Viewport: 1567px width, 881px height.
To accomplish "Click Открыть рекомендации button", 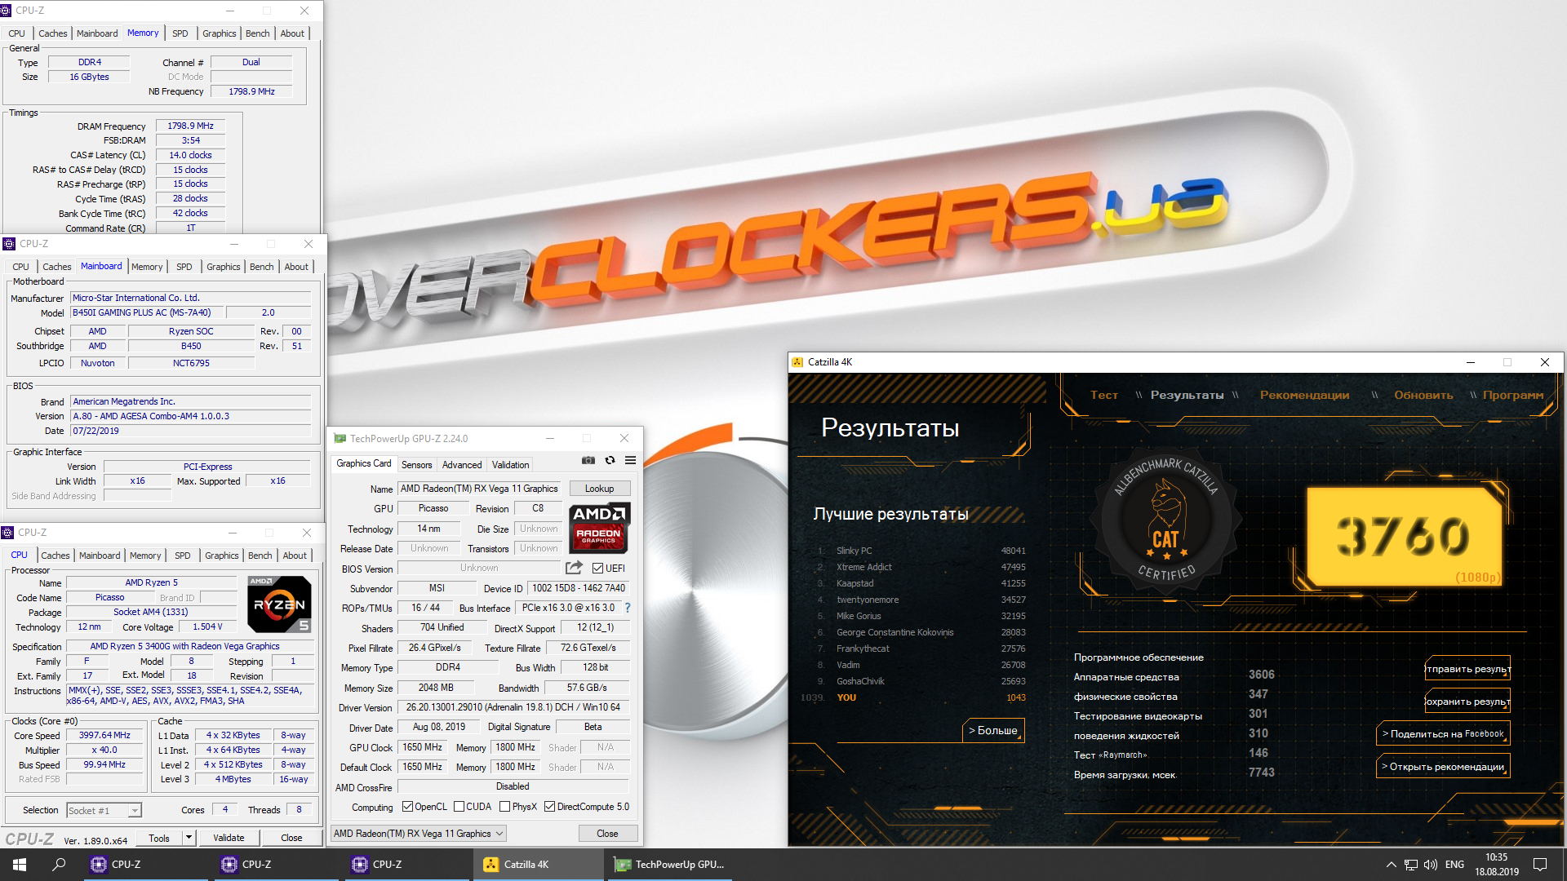I will (x=1443, y=766).
